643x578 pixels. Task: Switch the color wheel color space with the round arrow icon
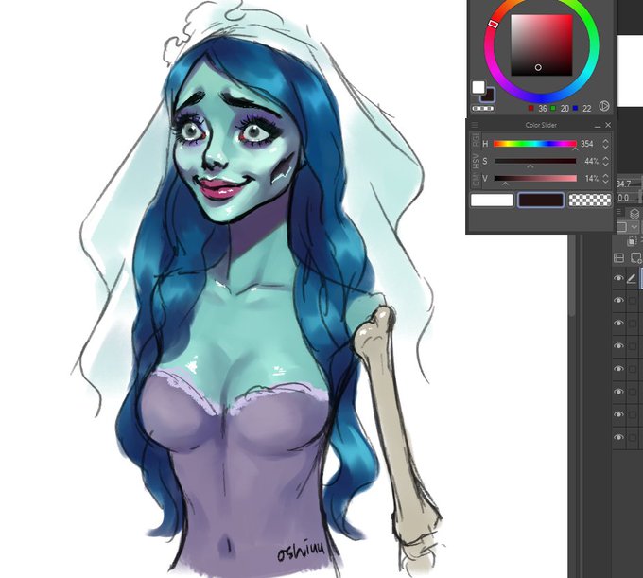coord(603,106)
